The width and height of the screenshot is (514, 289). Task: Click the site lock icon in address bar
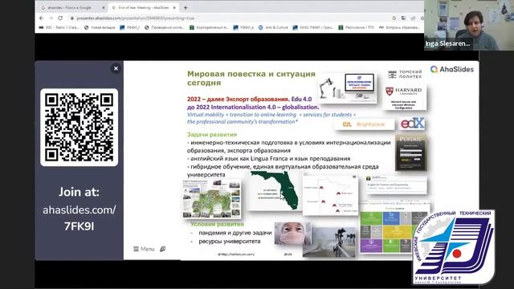tap(72, 18)
